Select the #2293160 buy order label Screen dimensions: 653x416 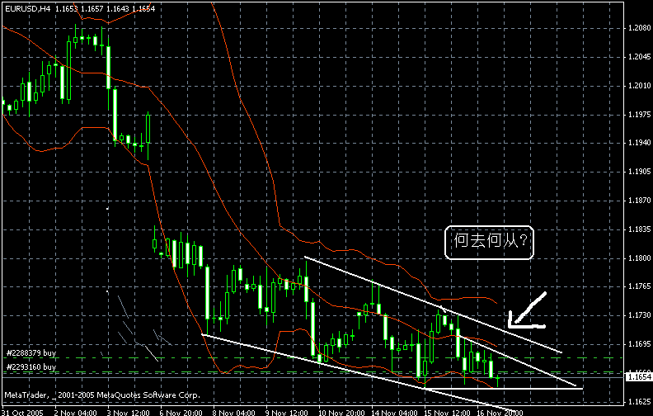(31, 367)
